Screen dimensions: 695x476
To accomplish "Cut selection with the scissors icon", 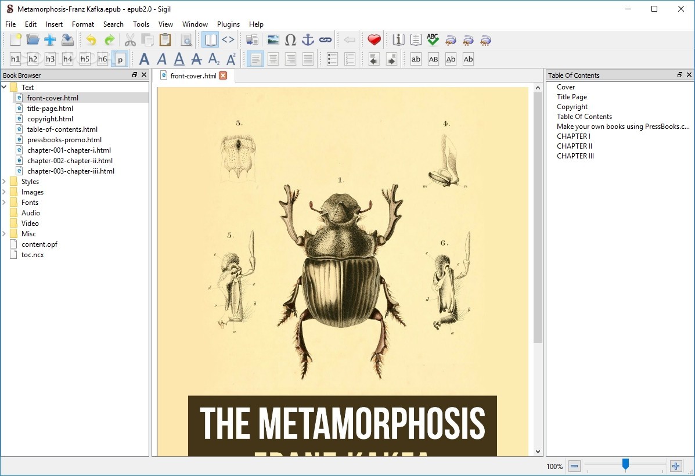I will [x=130, y=40].
